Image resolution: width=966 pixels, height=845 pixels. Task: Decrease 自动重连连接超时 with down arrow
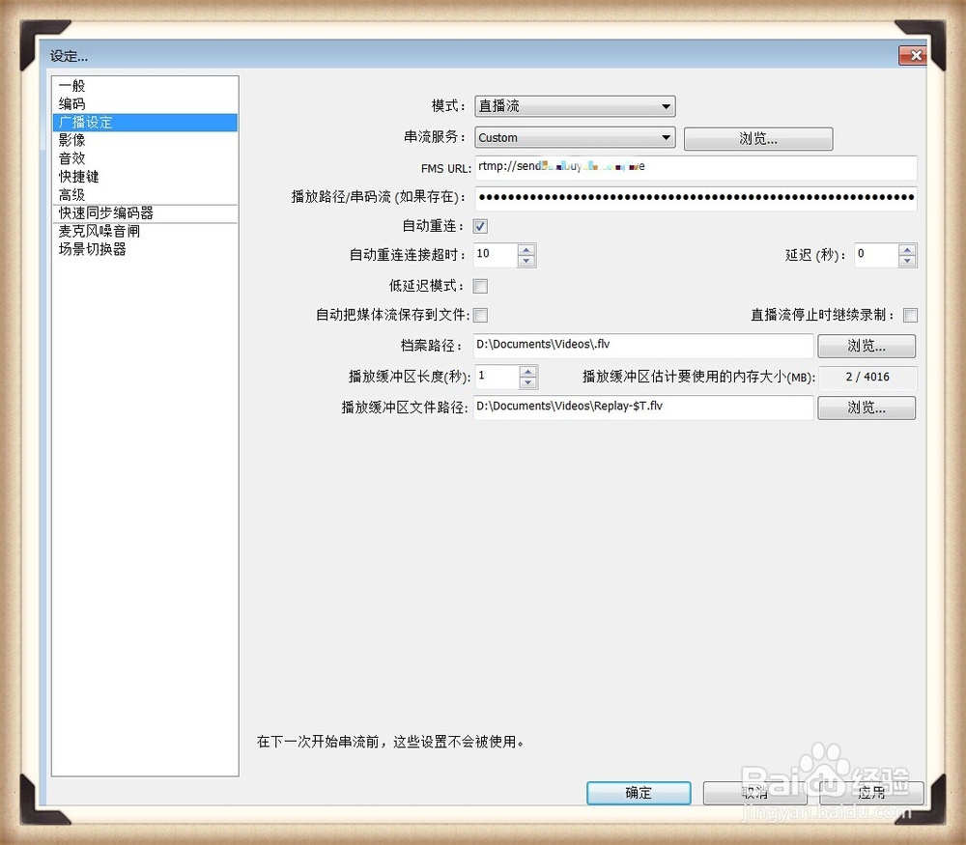pyautogui.click(x=526, y=261)
